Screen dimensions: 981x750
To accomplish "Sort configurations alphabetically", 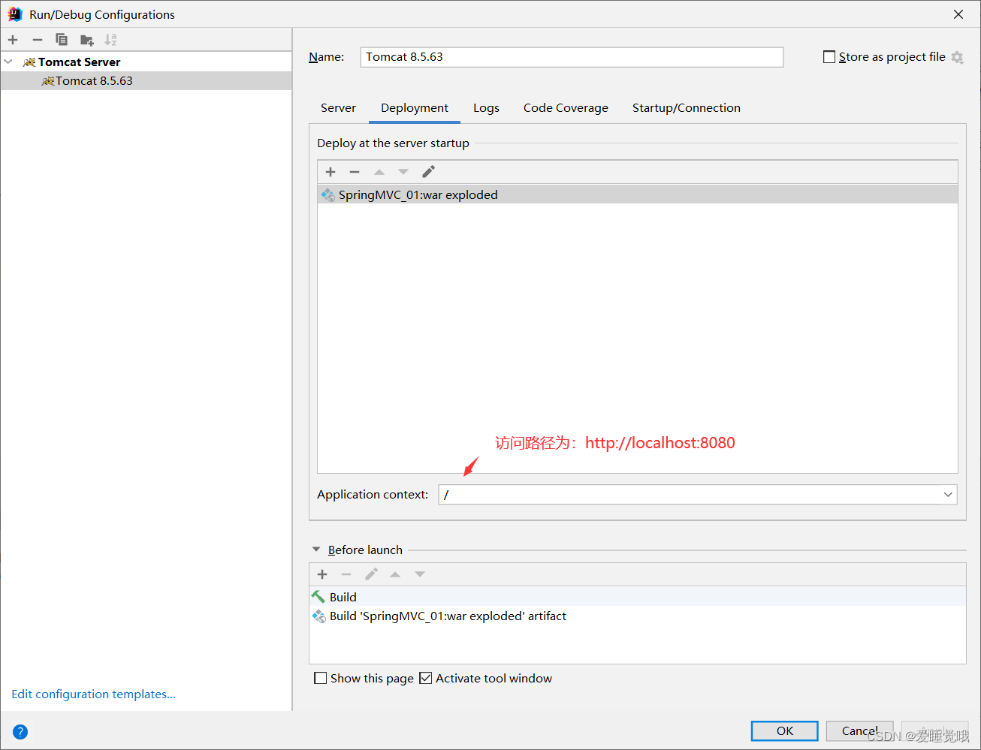I will 110,40.
